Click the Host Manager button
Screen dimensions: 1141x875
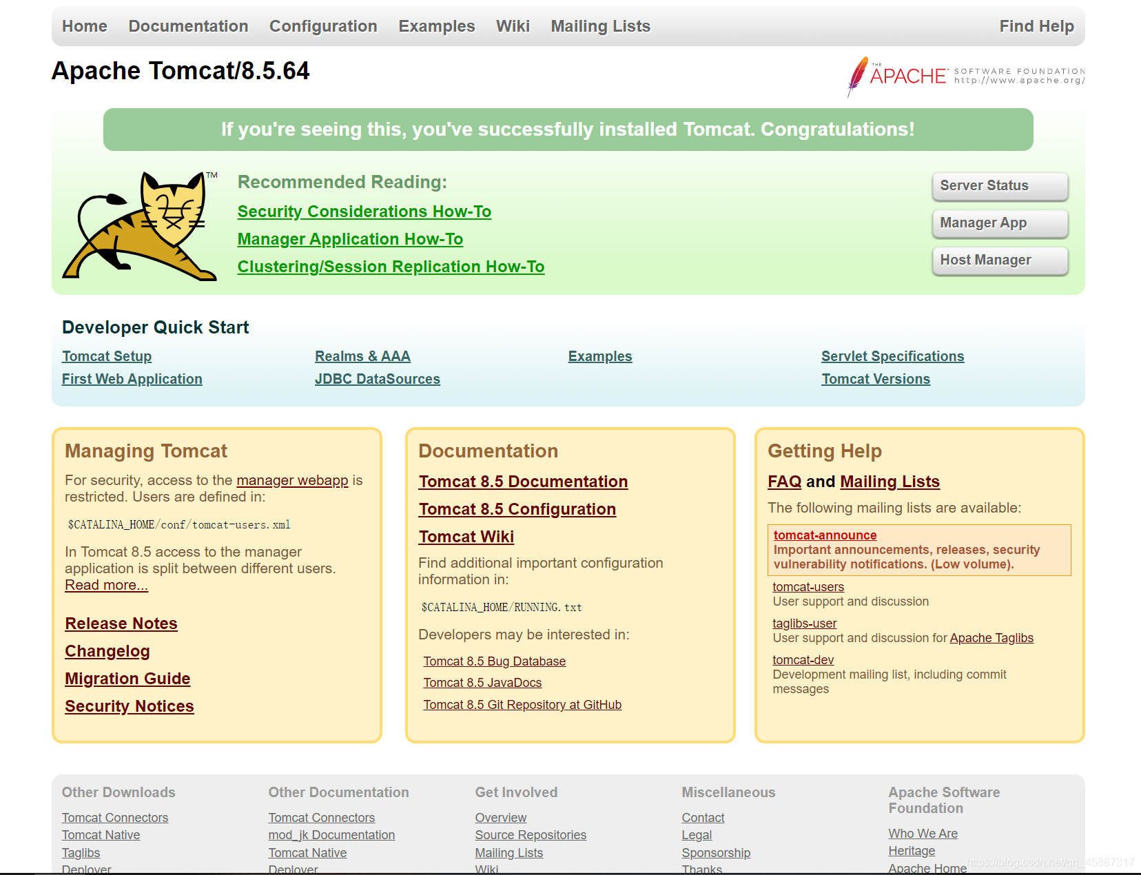click(1000, 260)
